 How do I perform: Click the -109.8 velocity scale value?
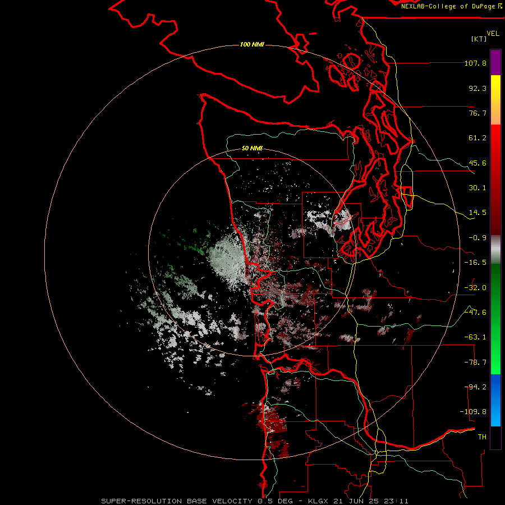point(473,412)
